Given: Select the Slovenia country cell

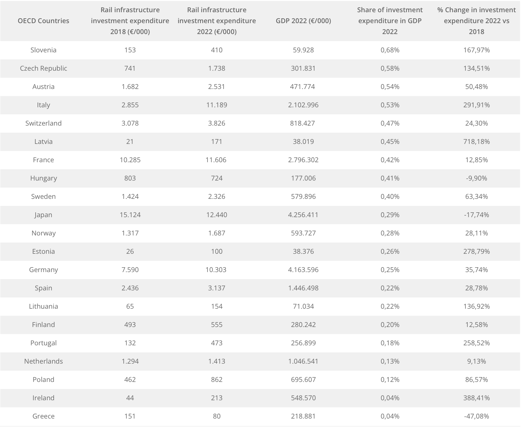Looking at the screenshot, I should 43,50.
